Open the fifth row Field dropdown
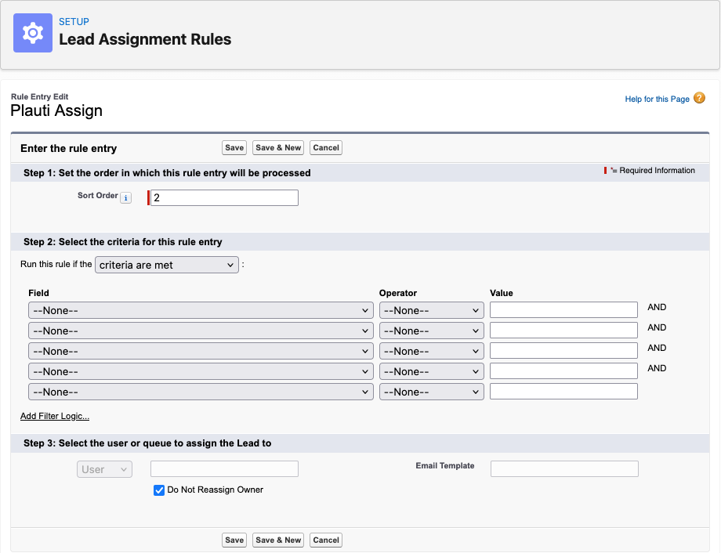The height and width of the screenshot is (553, 721). [201, 392]
